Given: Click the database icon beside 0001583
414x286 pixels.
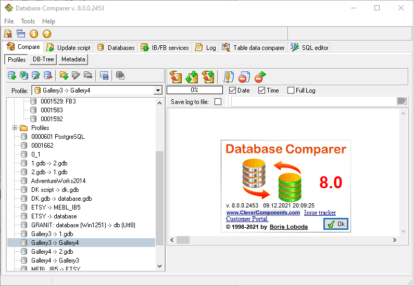Looking at the screenshot, I should (x=33, y=110).
